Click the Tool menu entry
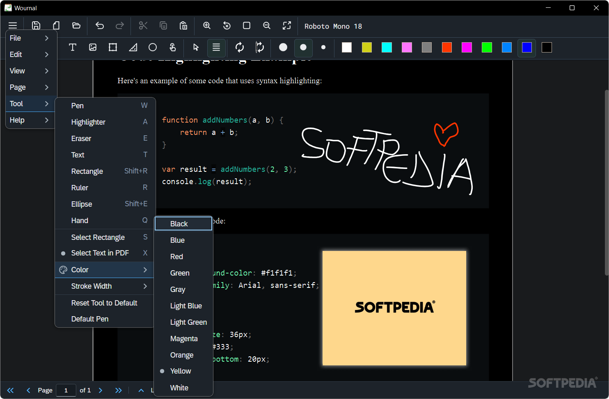This screenshot has width=609, height=399. [30, 103]
